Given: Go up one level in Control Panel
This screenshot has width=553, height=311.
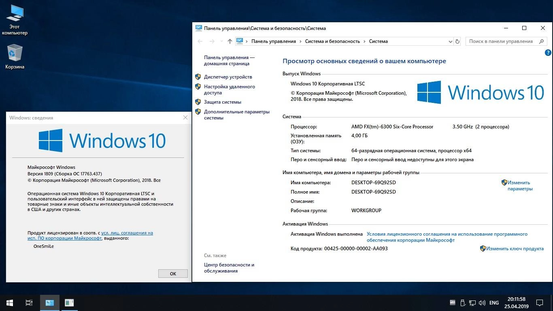Looking at the screenshot, I should [230, 41].
